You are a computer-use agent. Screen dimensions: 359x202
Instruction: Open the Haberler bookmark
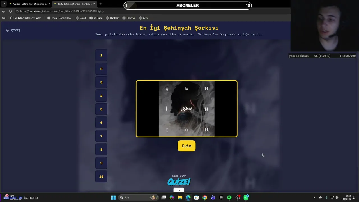[x=129, y=18]
